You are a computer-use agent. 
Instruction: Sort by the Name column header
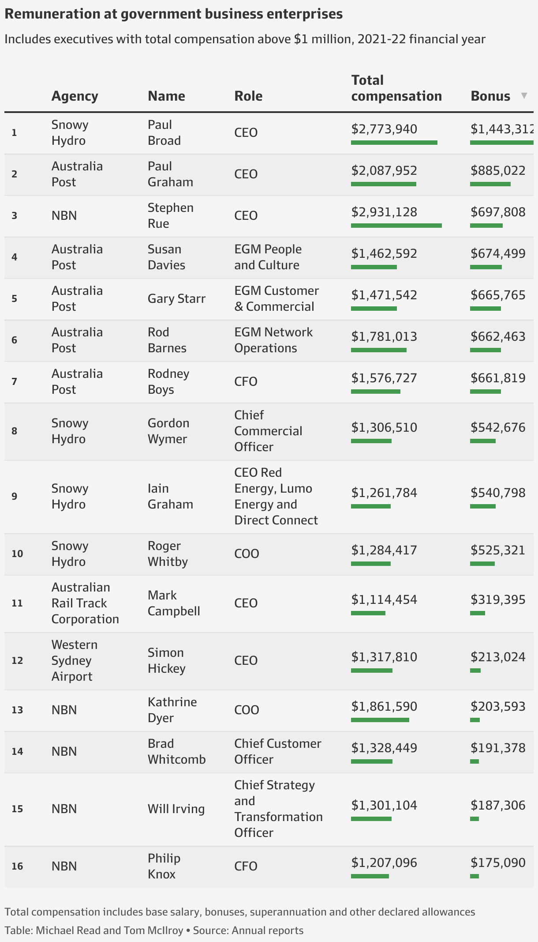point(166,96)
